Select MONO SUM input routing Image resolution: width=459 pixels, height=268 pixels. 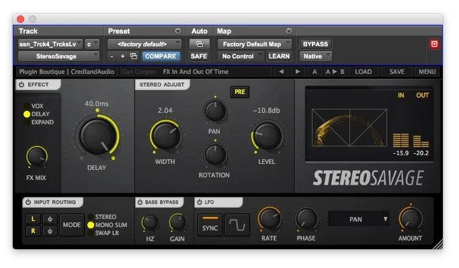108,225
